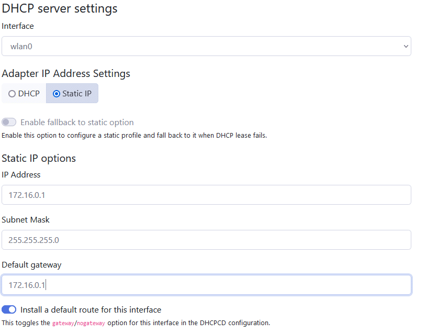The width and height of the screenshot is (438, 333).
Task: Select the DHCP radio button
Action: [x=24, y=94]
